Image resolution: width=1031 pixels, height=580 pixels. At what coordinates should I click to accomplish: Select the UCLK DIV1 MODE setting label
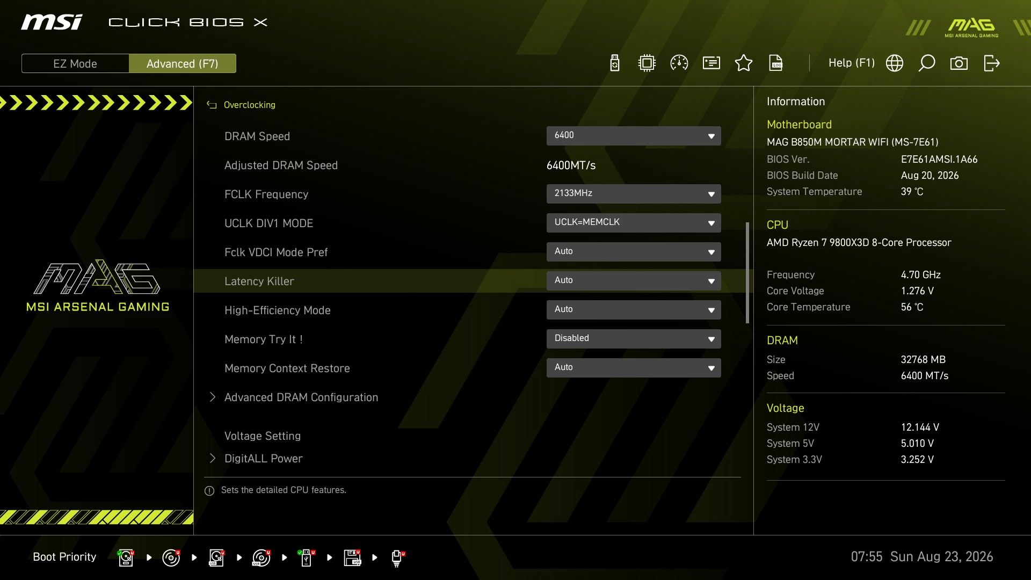click(268, 223)
